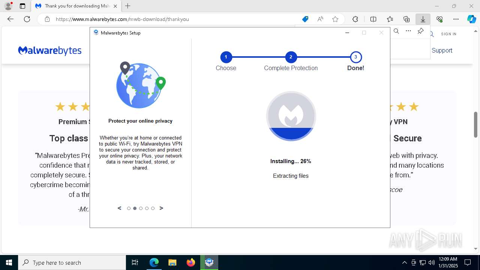This screenshot has width=480, height=270.
Task: Click 'Installing... 26%' status text
Action: [291, 161]
